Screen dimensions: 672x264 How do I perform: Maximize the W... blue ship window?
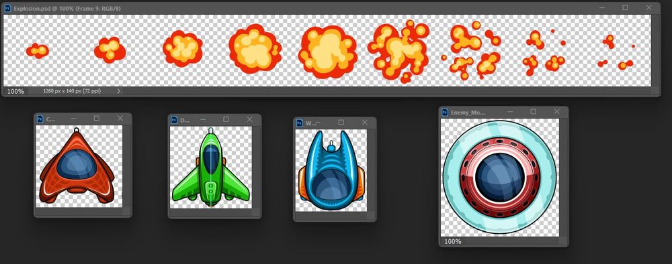pyautogui.click(x=341, y=122)
